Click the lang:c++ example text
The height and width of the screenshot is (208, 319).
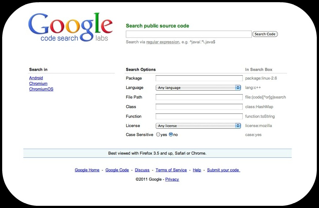253,88
